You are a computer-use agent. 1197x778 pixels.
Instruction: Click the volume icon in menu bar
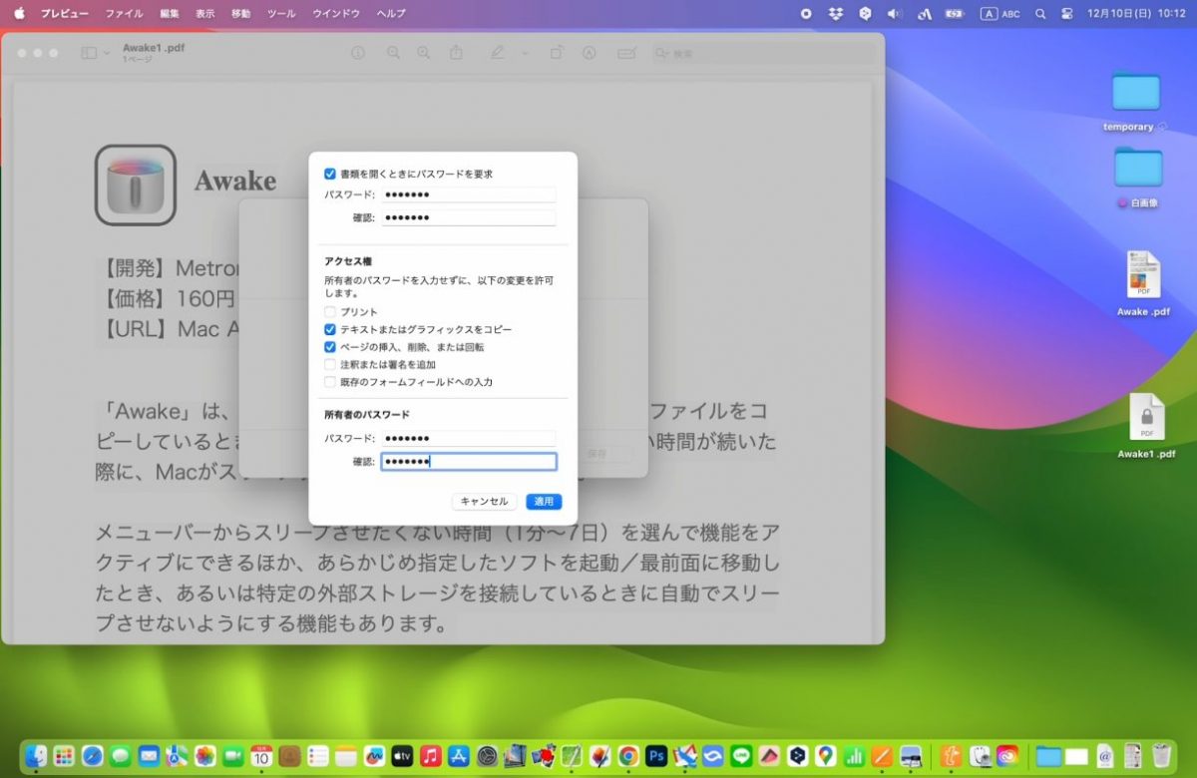[x=894, y=14]
